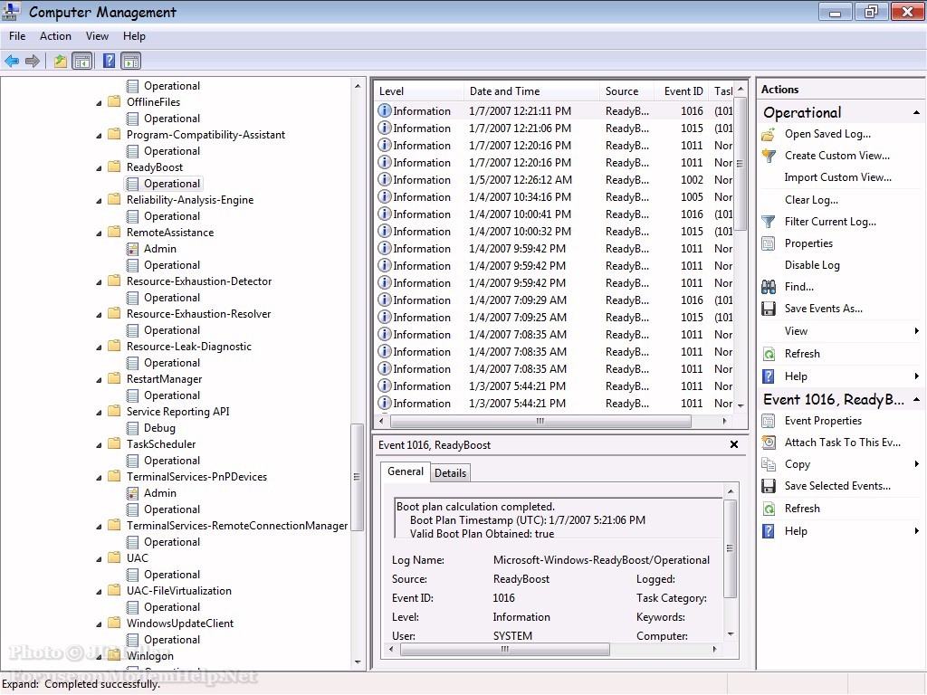Viewport: 927px width, 695px height.
Task: Click the Computer Management title bar icon
Action: (11, 12)
